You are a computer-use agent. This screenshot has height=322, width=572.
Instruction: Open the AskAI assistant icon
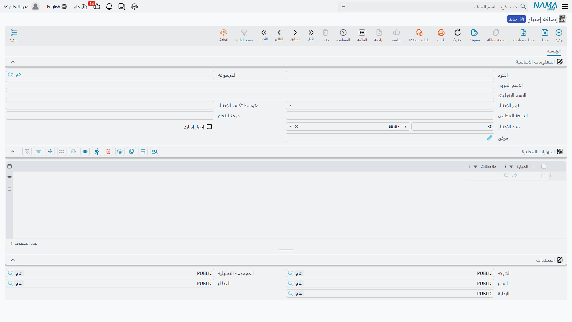coord(224,32)
